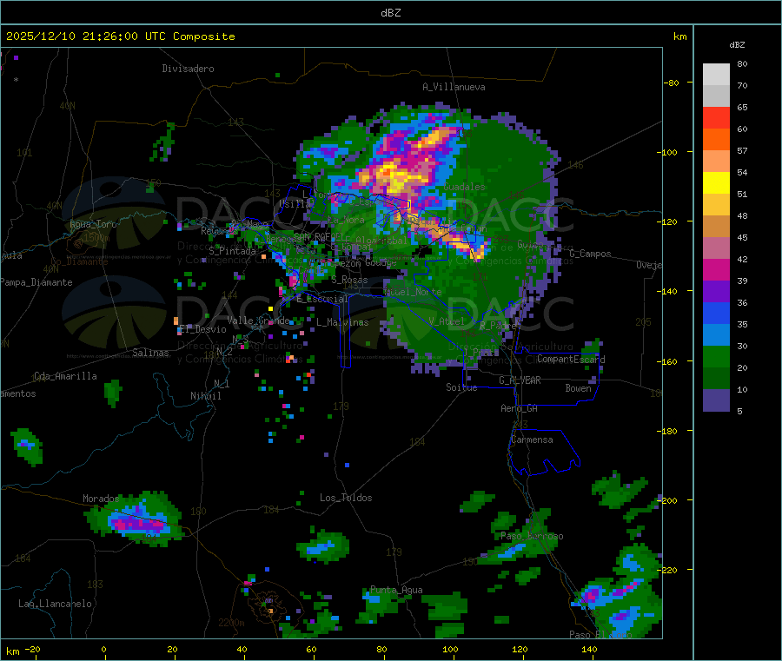Pick the blue 35-36 dBZ legend swatch
Screen dimensions: 782x661
pos(716,313)
